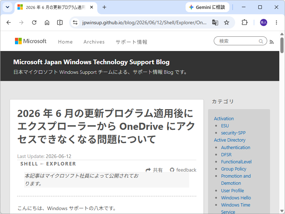The image size is (285, 214).
Task: Open the extensions puzzle icon
Action: click(x=244, y=22)
